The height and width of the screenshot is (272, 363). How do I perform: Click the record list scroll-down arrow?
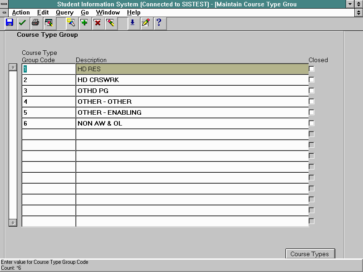point(13,223)
